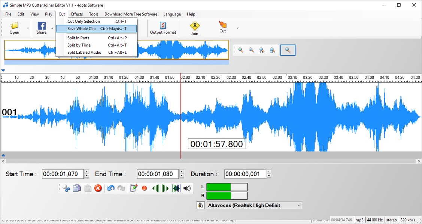Expand the Altavoces audio device dropdown
This screenshot has height=224, width=422.
click(299, 205)
